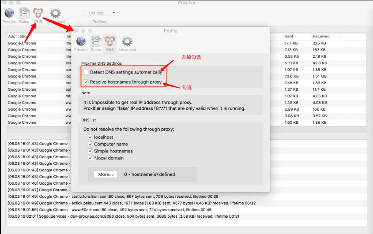Click log entry at 16:01:47 Google Chrome

click(x=39, y=190)
